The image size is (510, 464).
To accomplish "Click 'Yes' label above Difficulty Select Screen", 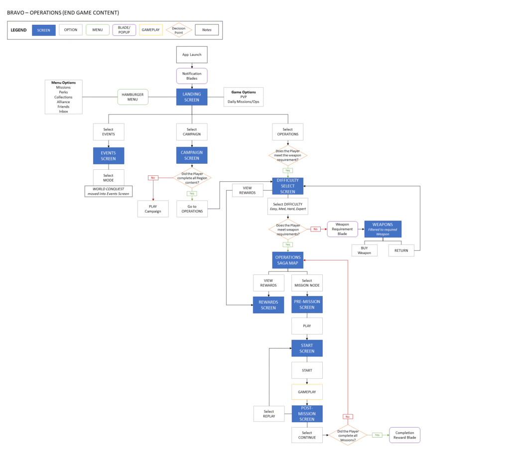I will (288, 170).
